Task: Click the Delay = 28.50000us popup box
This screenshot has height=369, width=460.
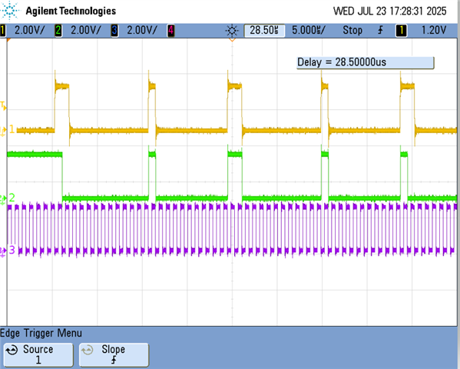Action: pyautogui.click(x=366, y=62)
